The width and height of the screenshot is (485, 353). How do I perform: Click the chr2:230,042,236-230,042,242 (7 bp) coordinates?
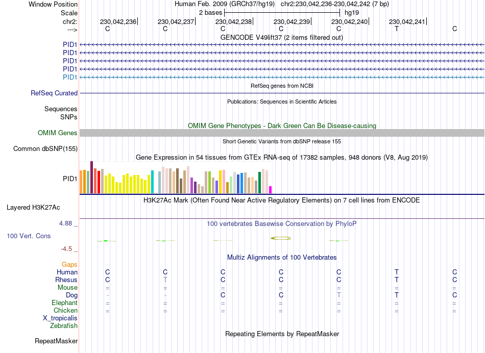335,4
